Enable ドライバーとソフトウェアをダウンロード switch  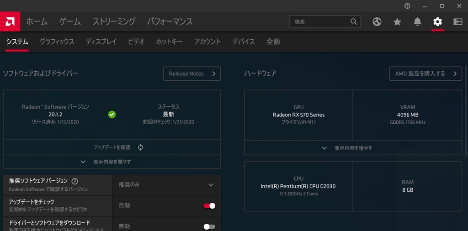coord(209,226)
